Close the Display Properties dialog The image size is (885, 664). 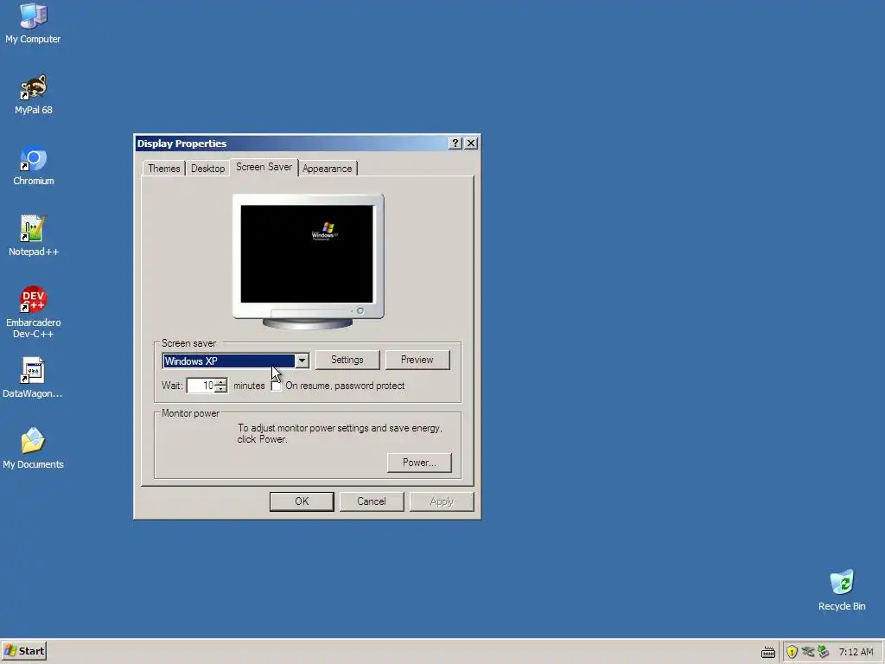[x=471, y=144]
